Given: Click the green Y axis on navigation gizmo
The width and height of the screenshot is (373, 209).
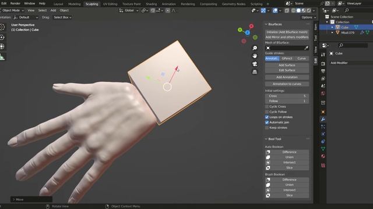Looking at the screenshot, I should 240,30.
